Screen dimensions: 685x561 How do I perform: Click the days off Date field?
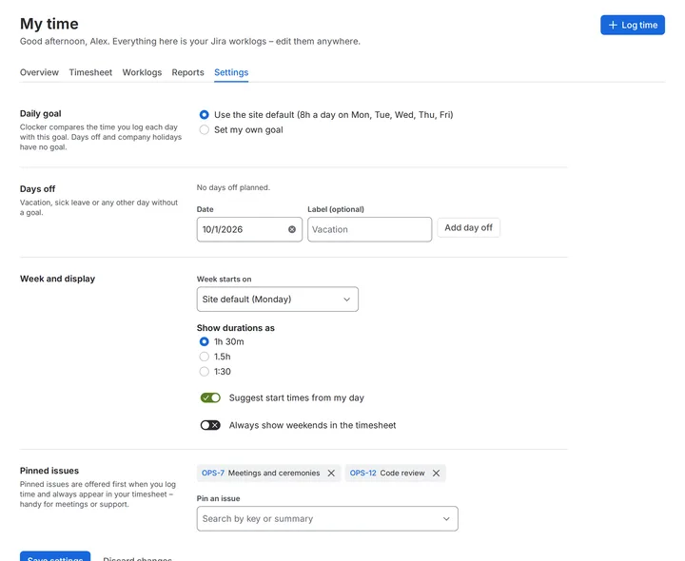tap(249, 229)
